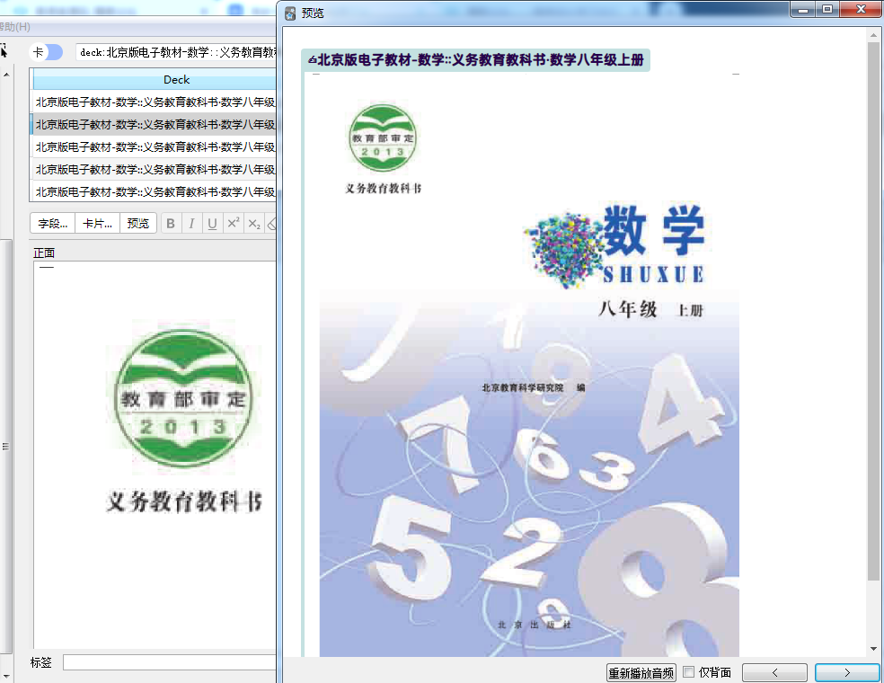Maximize the 预览 preview window
Screen dimensions: 884x683
pos(827,10)
